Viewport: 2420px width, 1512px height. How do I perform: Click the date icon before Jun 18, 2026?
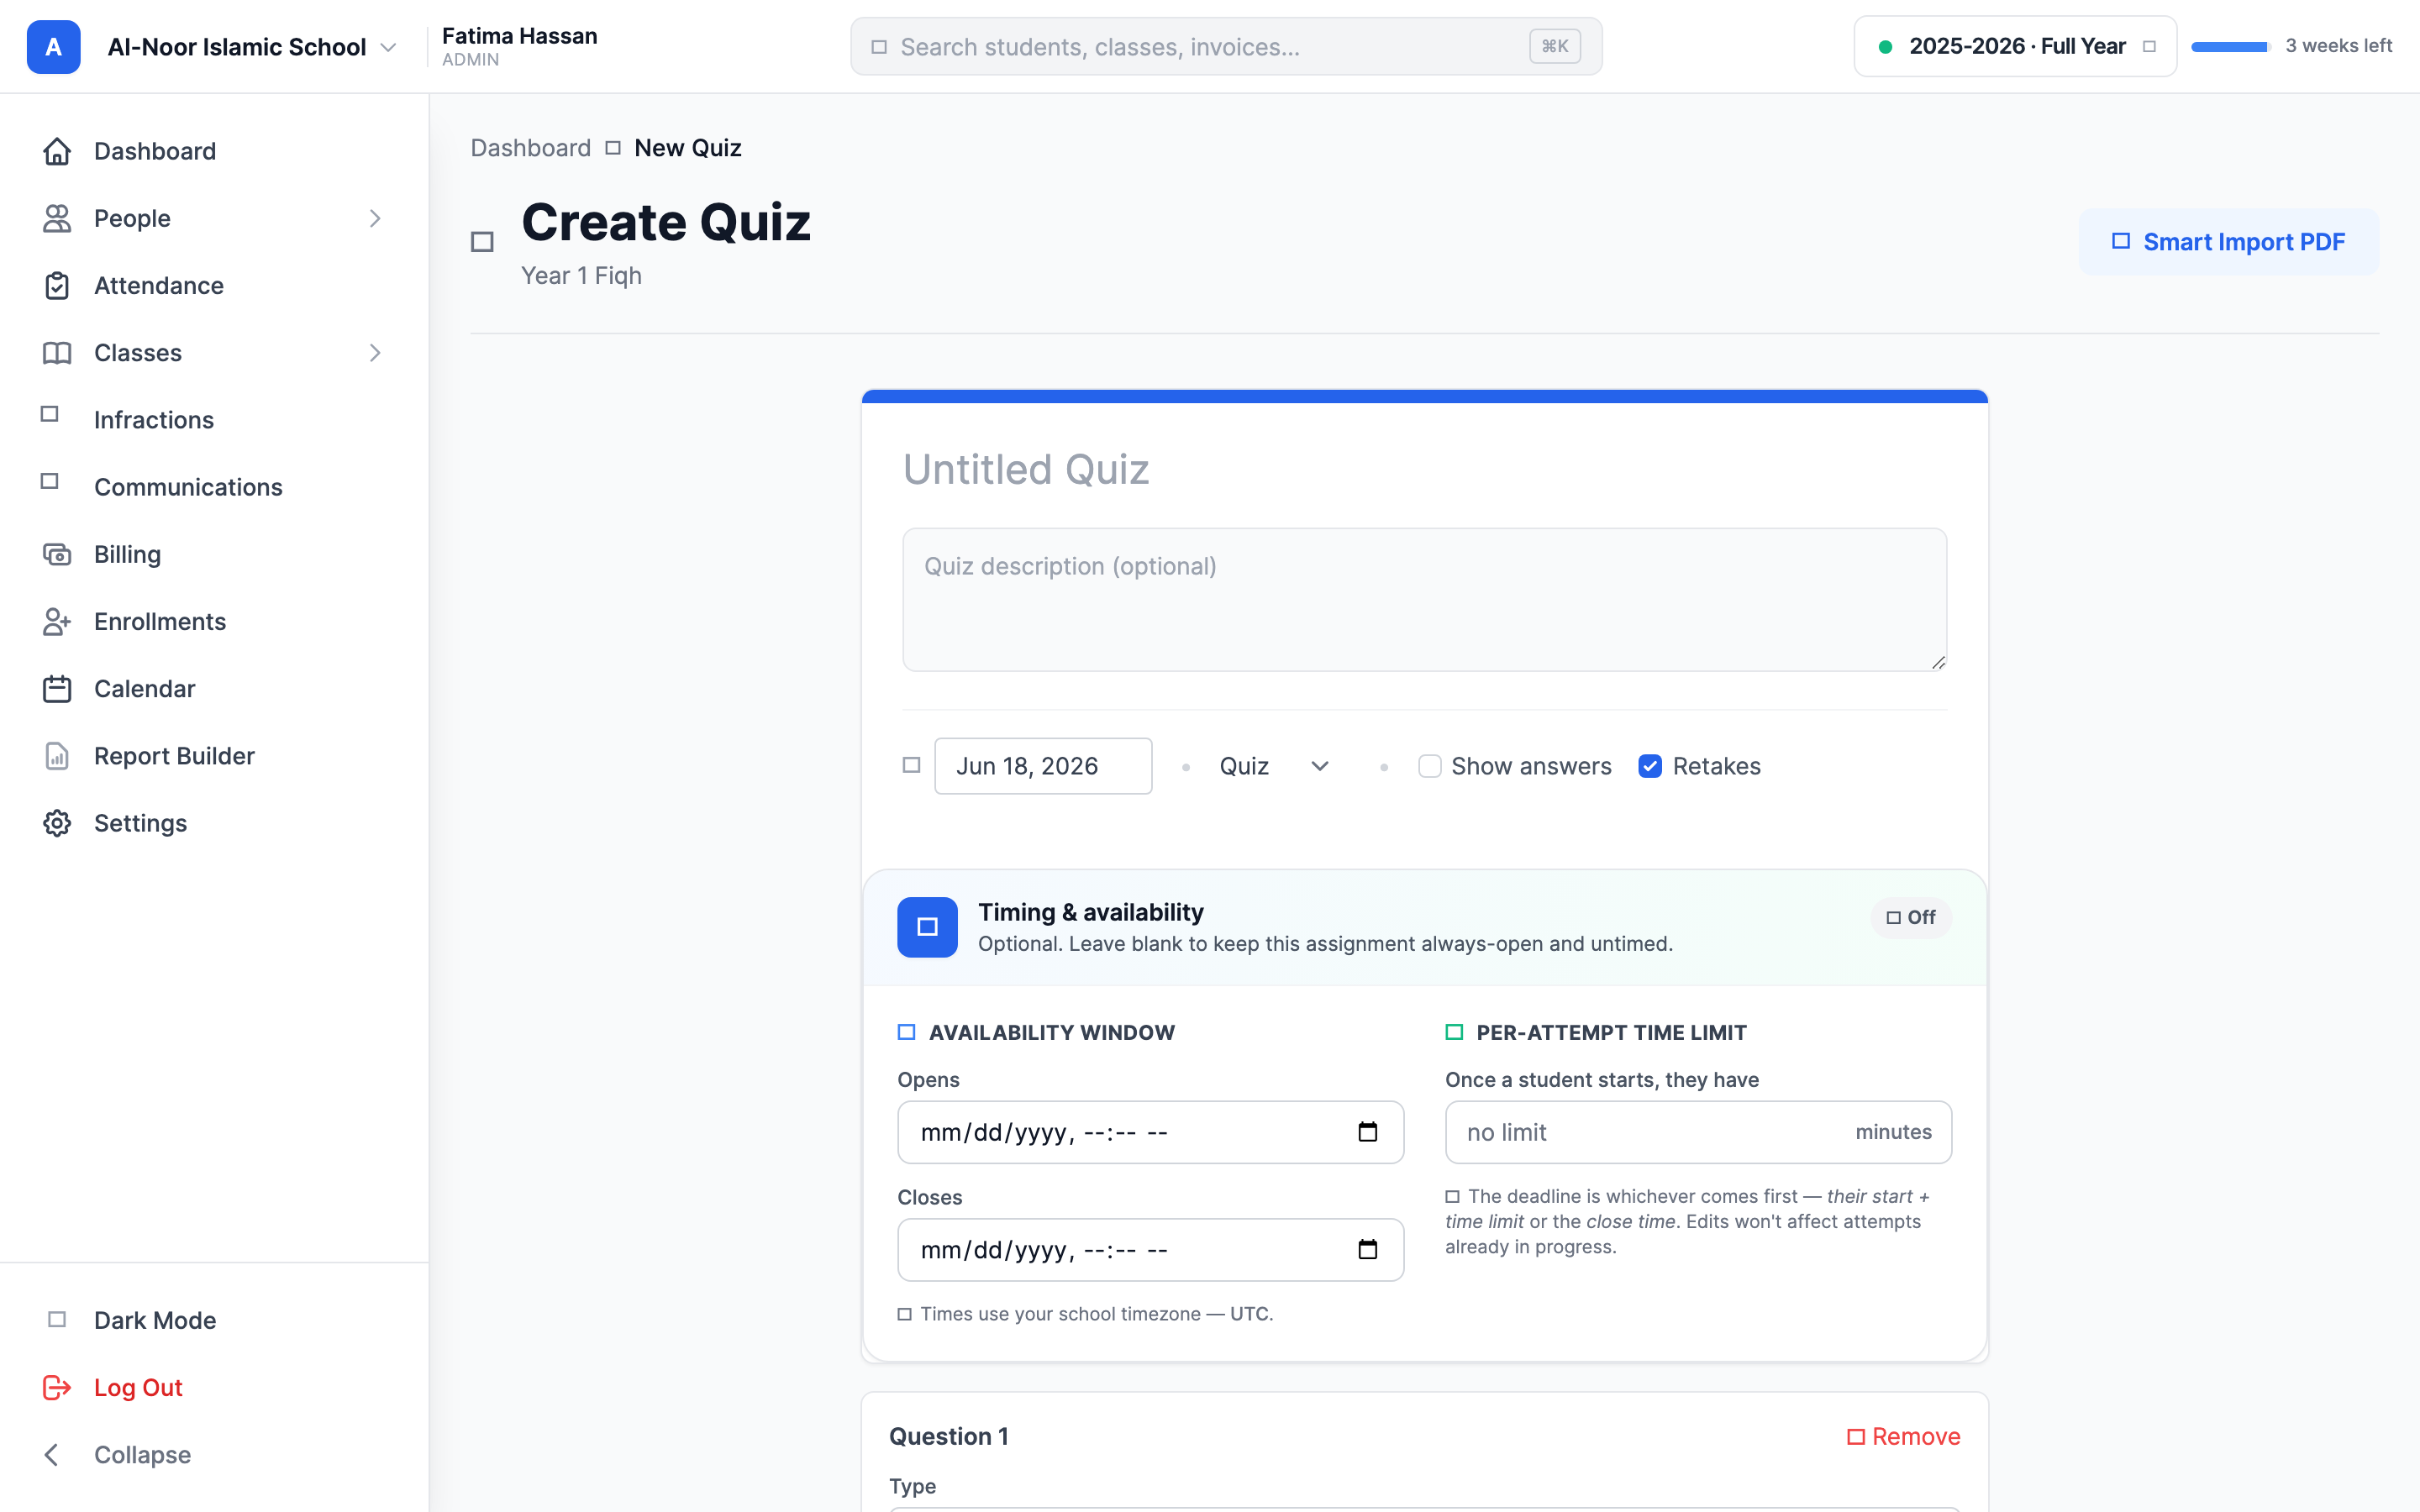point(911,765)
